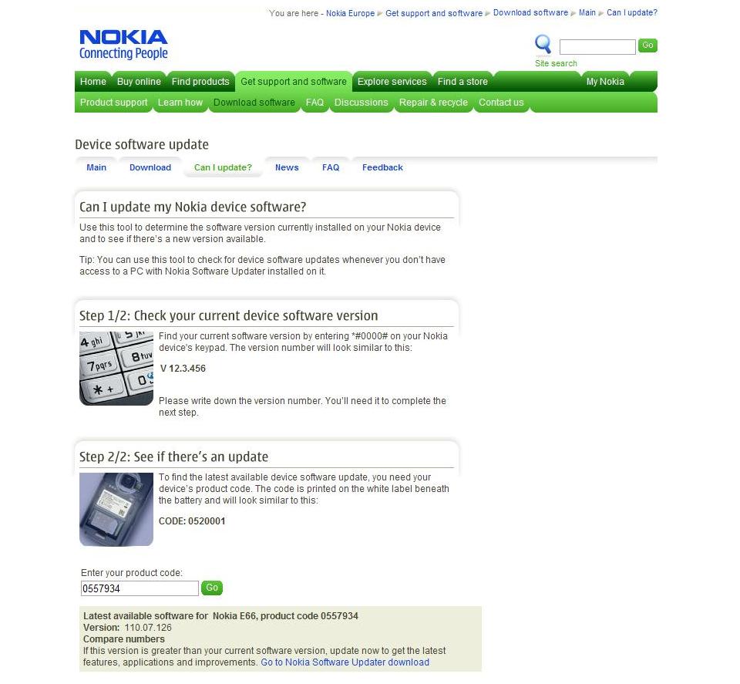
Task: Open the Contact us submenu item
Action: click(x=501, y=103)
